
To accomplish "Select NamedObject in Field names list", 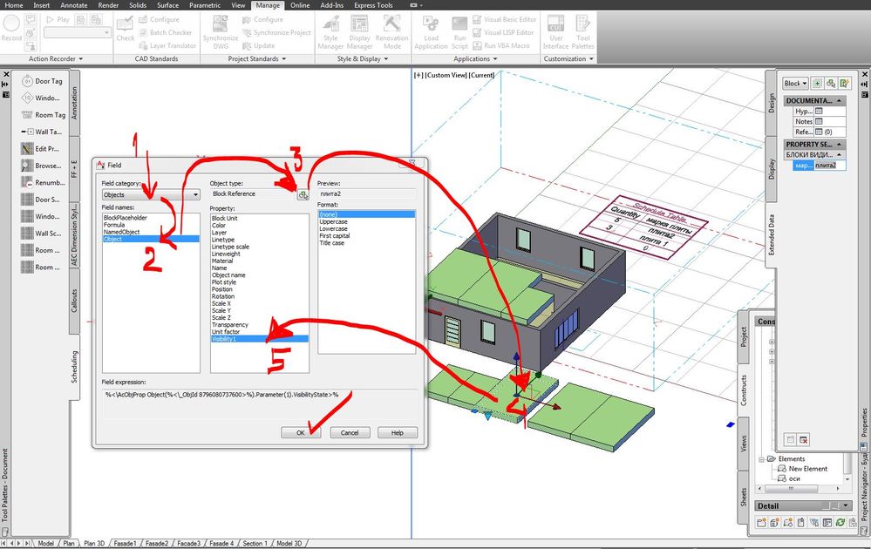I will pos(122,232).
